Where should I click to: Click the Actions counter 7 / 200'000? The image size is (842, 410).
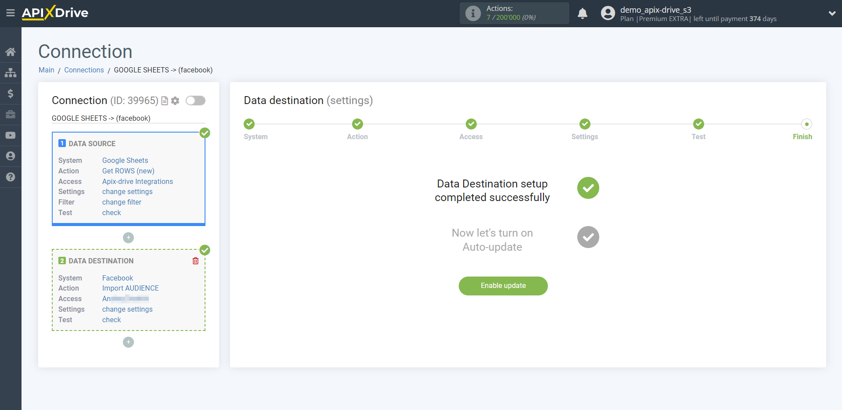511,18
